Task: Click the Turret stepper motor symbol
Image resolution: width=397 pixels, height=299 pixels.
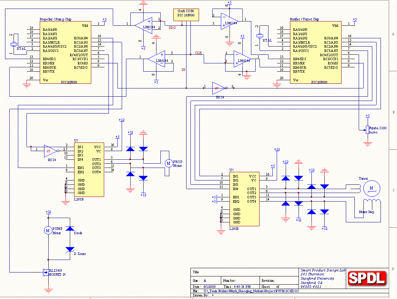Action: pyautogui.click(x=371, y=188)
